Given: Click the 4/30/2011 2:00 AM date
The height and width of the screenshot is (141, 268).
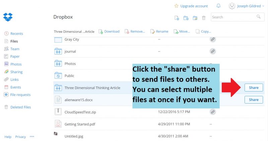Looking at the screenshot, I should click(173, 136).
